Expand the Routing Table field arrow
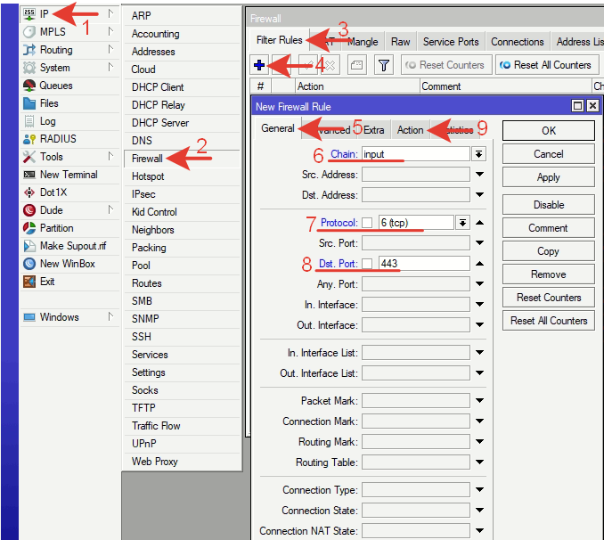The height and width of the screenshot is (540, 604). coord(479,462)
